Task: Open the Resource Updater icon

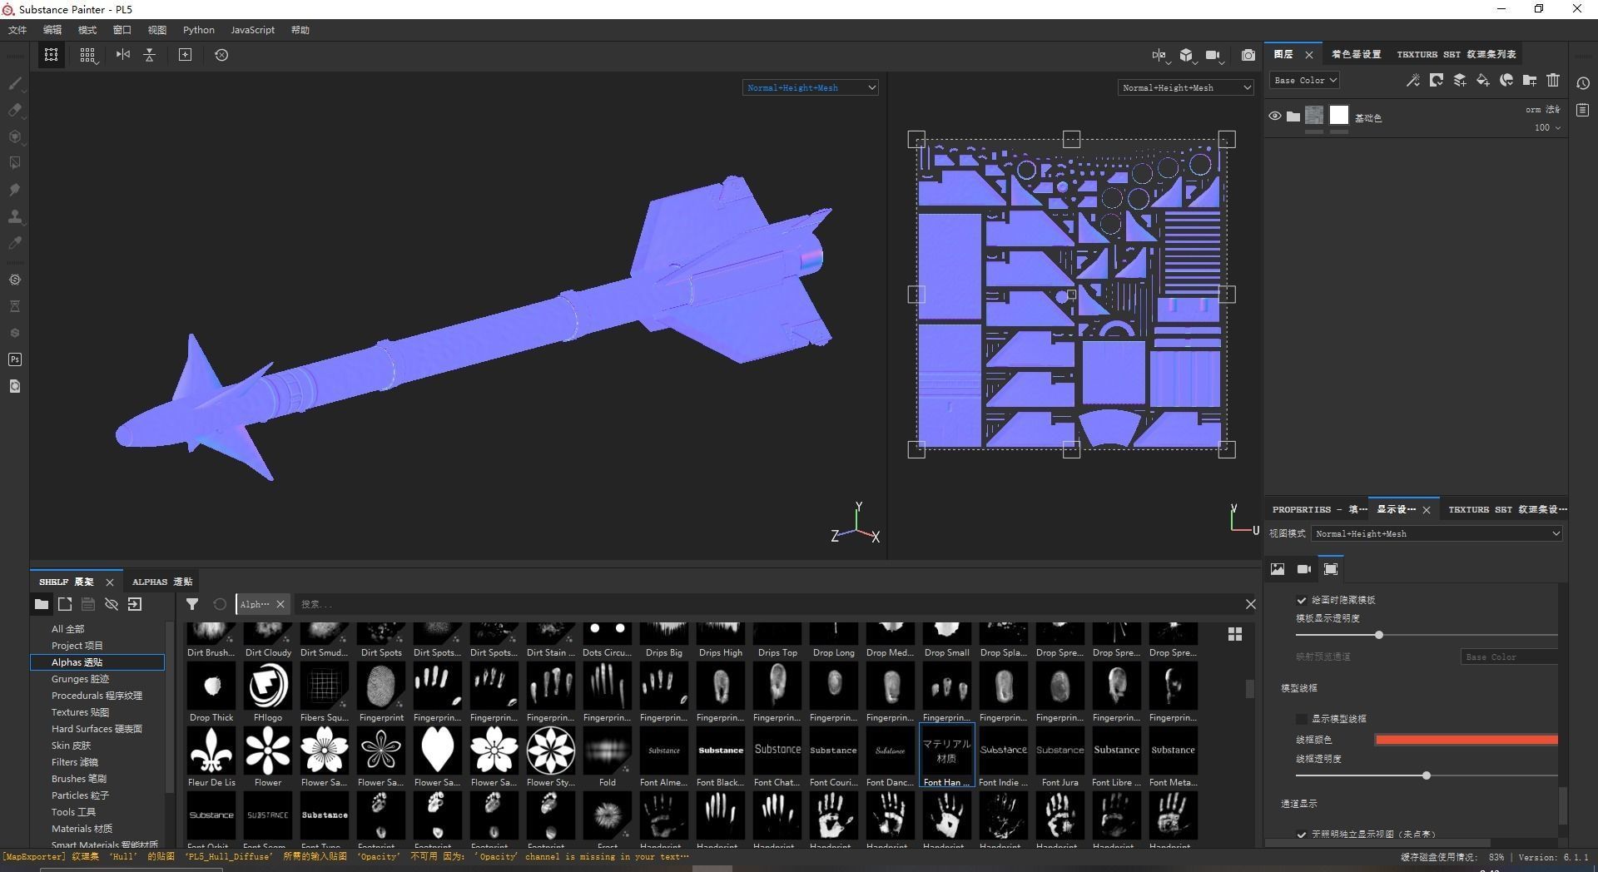Action: [x=15, y=386]
